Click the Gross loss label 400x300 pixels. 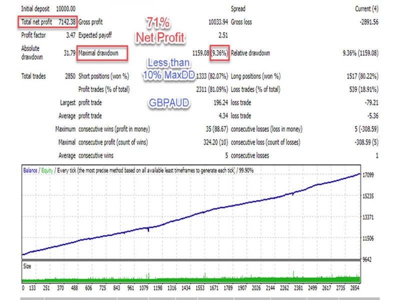click(241, 22)
